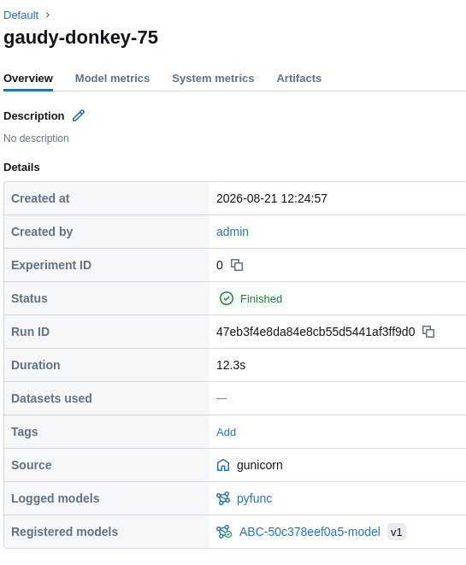This screenshot has height=565, width=466.
Task: Click the pyfunc logged model icon
Action: coord(223,498)
